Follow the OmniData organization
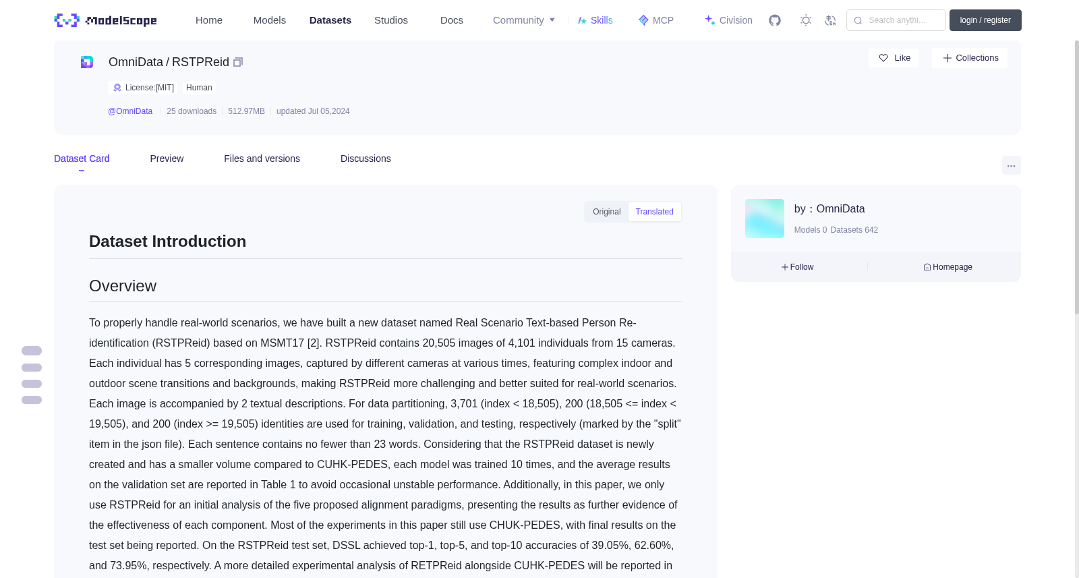Viewport: 1079px width, 578px height. click(797, 267)
